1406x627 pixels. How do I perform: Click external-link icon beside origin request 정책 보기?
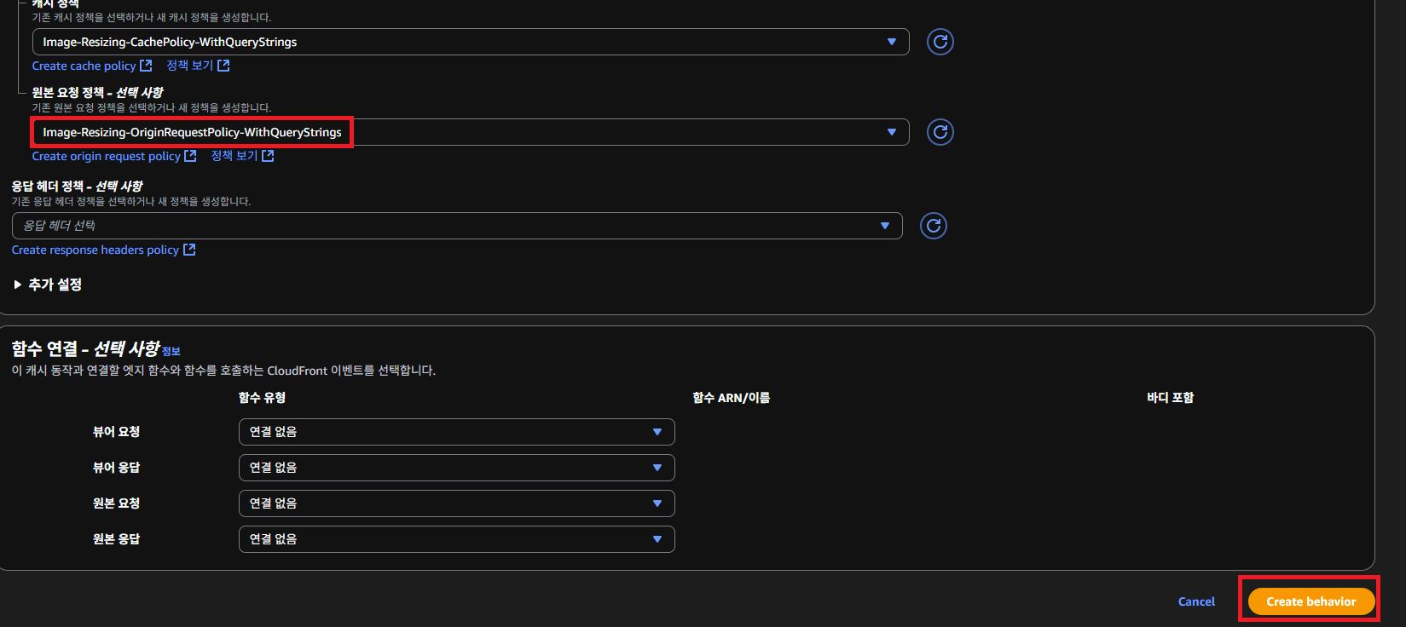point(268,156)
